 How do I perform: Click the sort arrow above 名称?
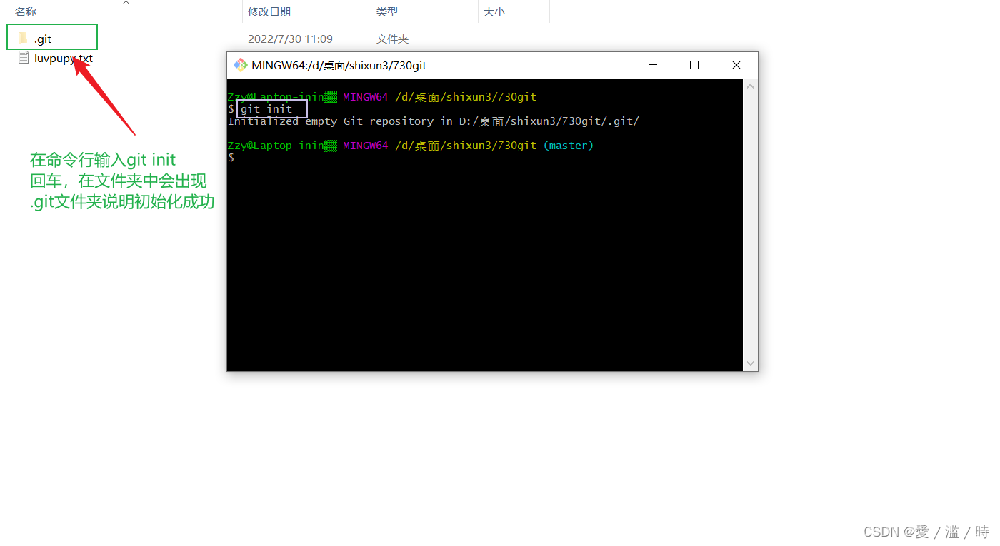click(126, 3)
